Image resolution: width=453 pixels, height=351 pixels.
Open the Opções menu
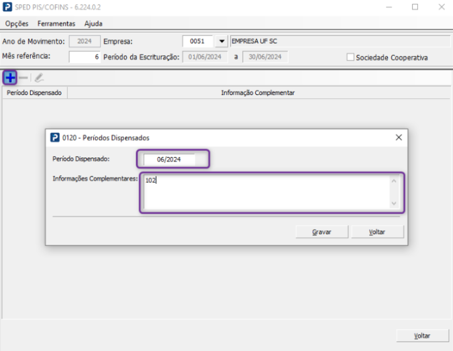[x=17, y=24]
